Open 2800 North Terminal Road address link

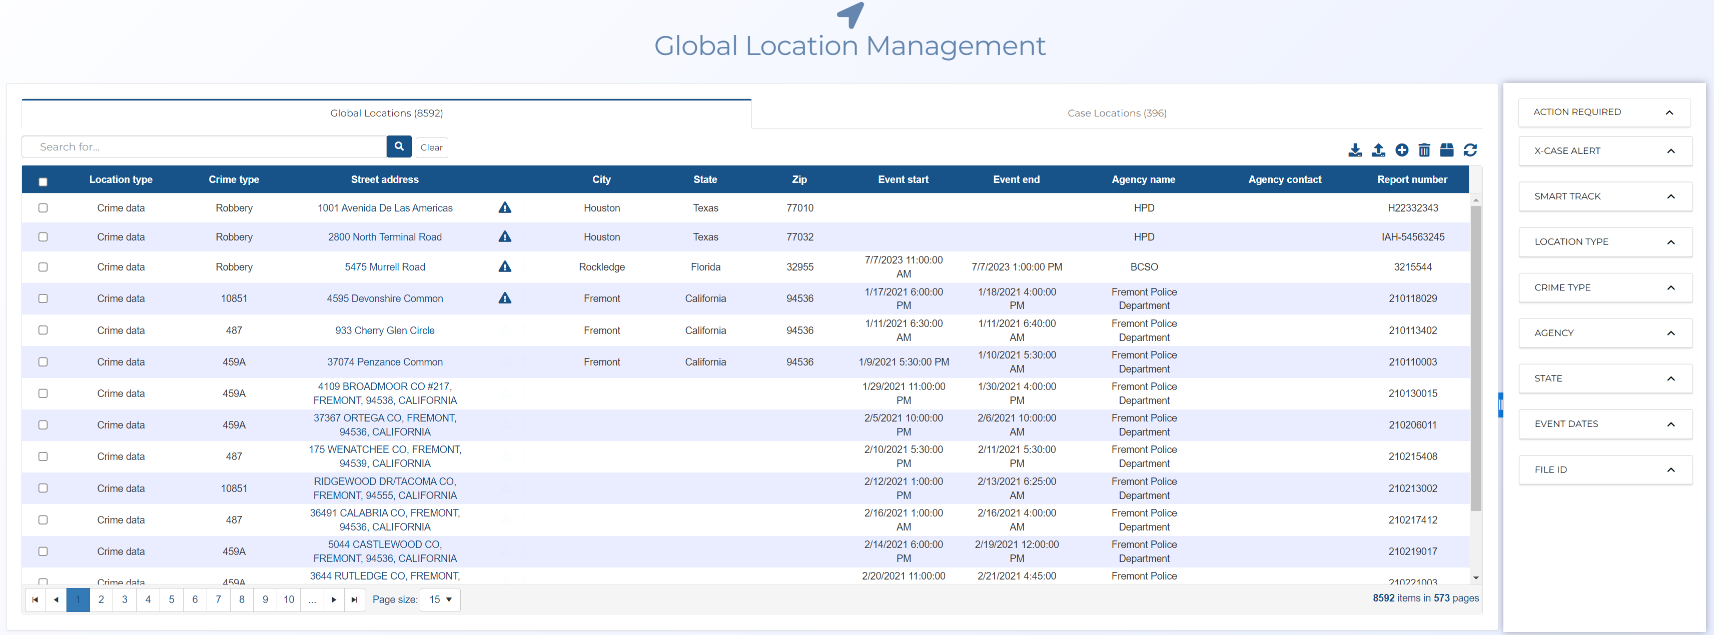(385, 236)
